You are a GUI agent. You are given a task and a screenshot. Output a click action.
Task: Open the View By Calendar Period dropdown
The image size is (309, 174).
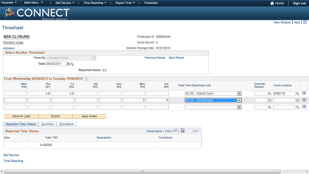pyautogui.click(x=94, y=58)
